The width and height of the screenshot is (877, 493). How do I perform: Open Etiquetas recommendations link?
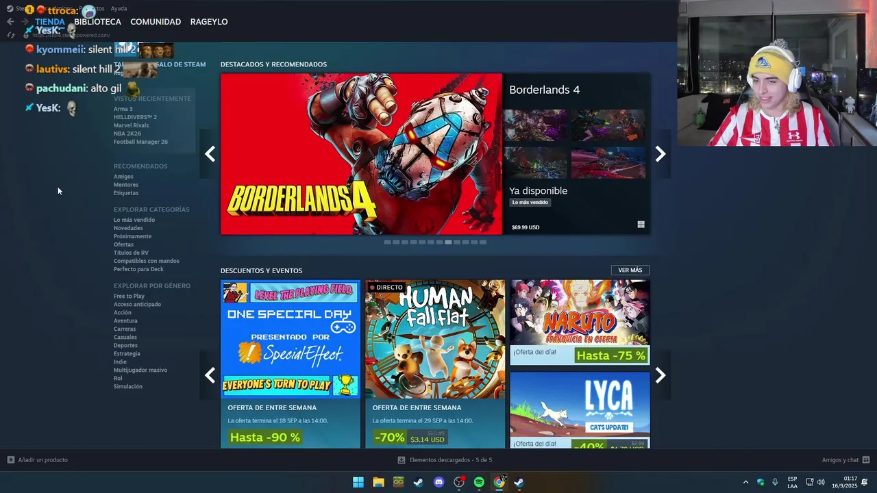click(x=126, y=193)
